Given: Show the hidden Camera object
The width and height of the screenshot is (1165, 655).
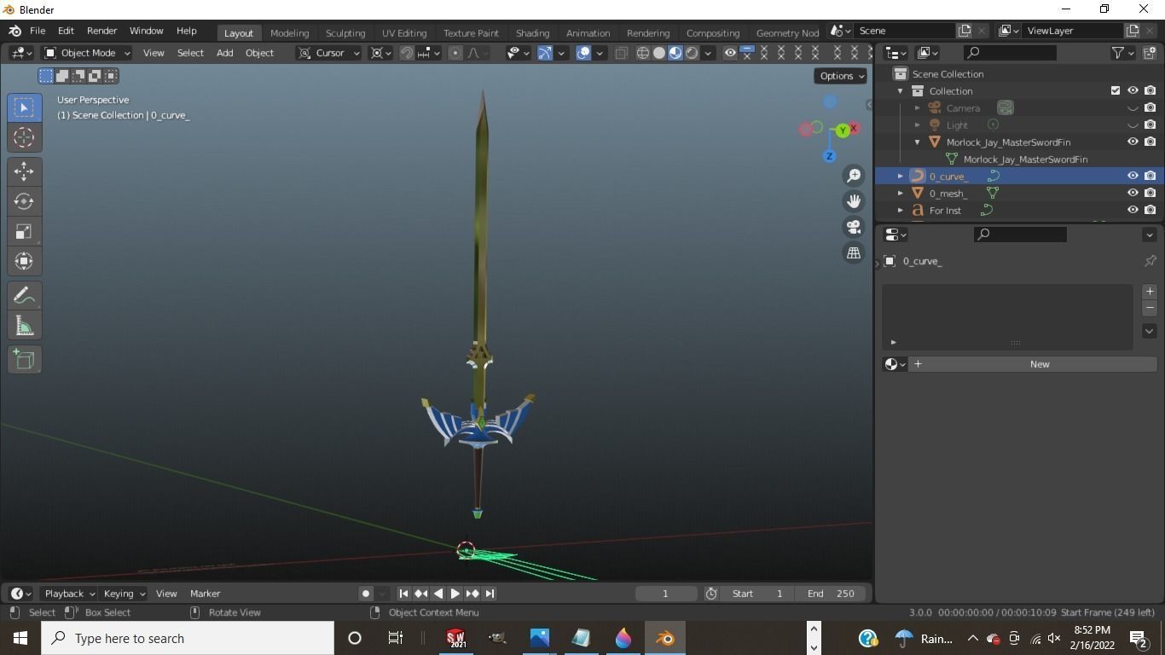Looking at the screenshot, I should click(1133, 107).
